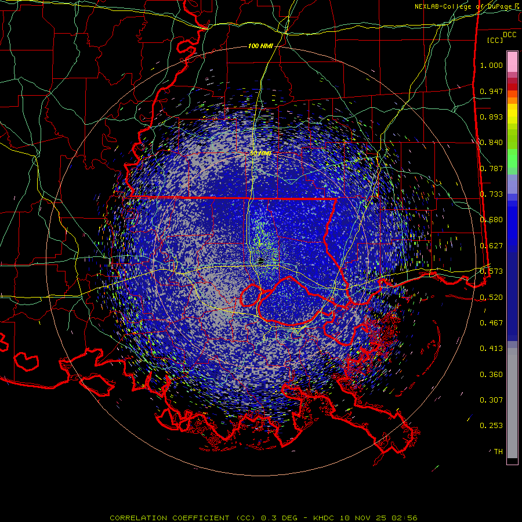Select the 0.840 scale value
Image resolution: width=522 pixels, height=522 pixels.
(x=491, y=143)
